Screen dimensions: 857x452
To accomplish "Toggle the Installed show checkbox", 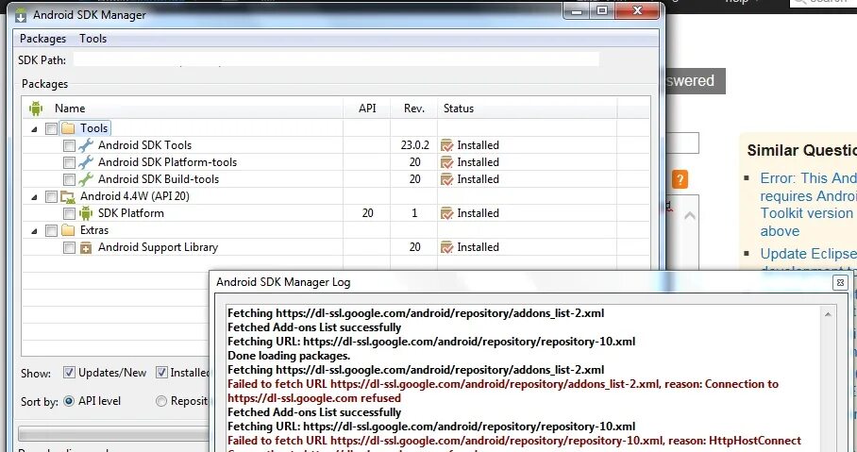I will [161, 373].
